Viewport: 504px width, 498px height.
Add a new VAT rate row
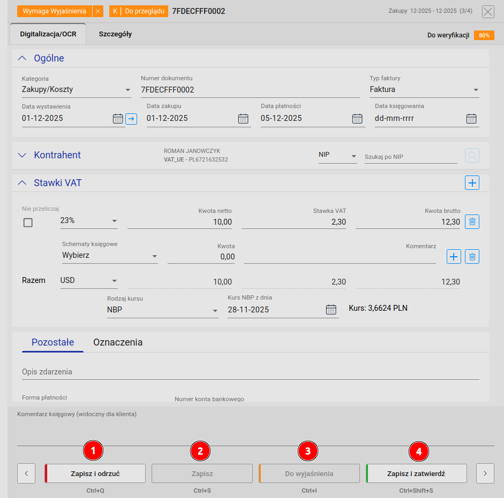pos(472,183)
